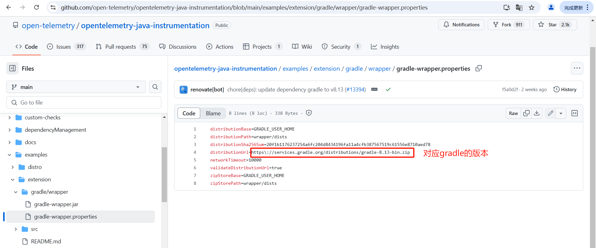Open the Issues tab
This screenshot has width=596, height=248.
pyautogui.click(x=66, y=46)
